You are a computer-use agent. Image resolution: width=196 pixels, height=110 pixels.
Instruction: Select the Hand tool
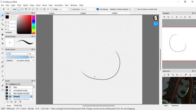point(2,90)
